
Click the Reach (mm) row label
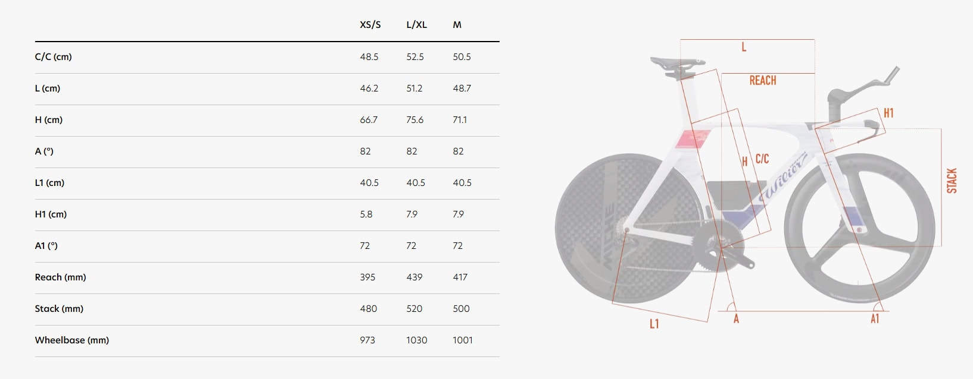[60, 277]
